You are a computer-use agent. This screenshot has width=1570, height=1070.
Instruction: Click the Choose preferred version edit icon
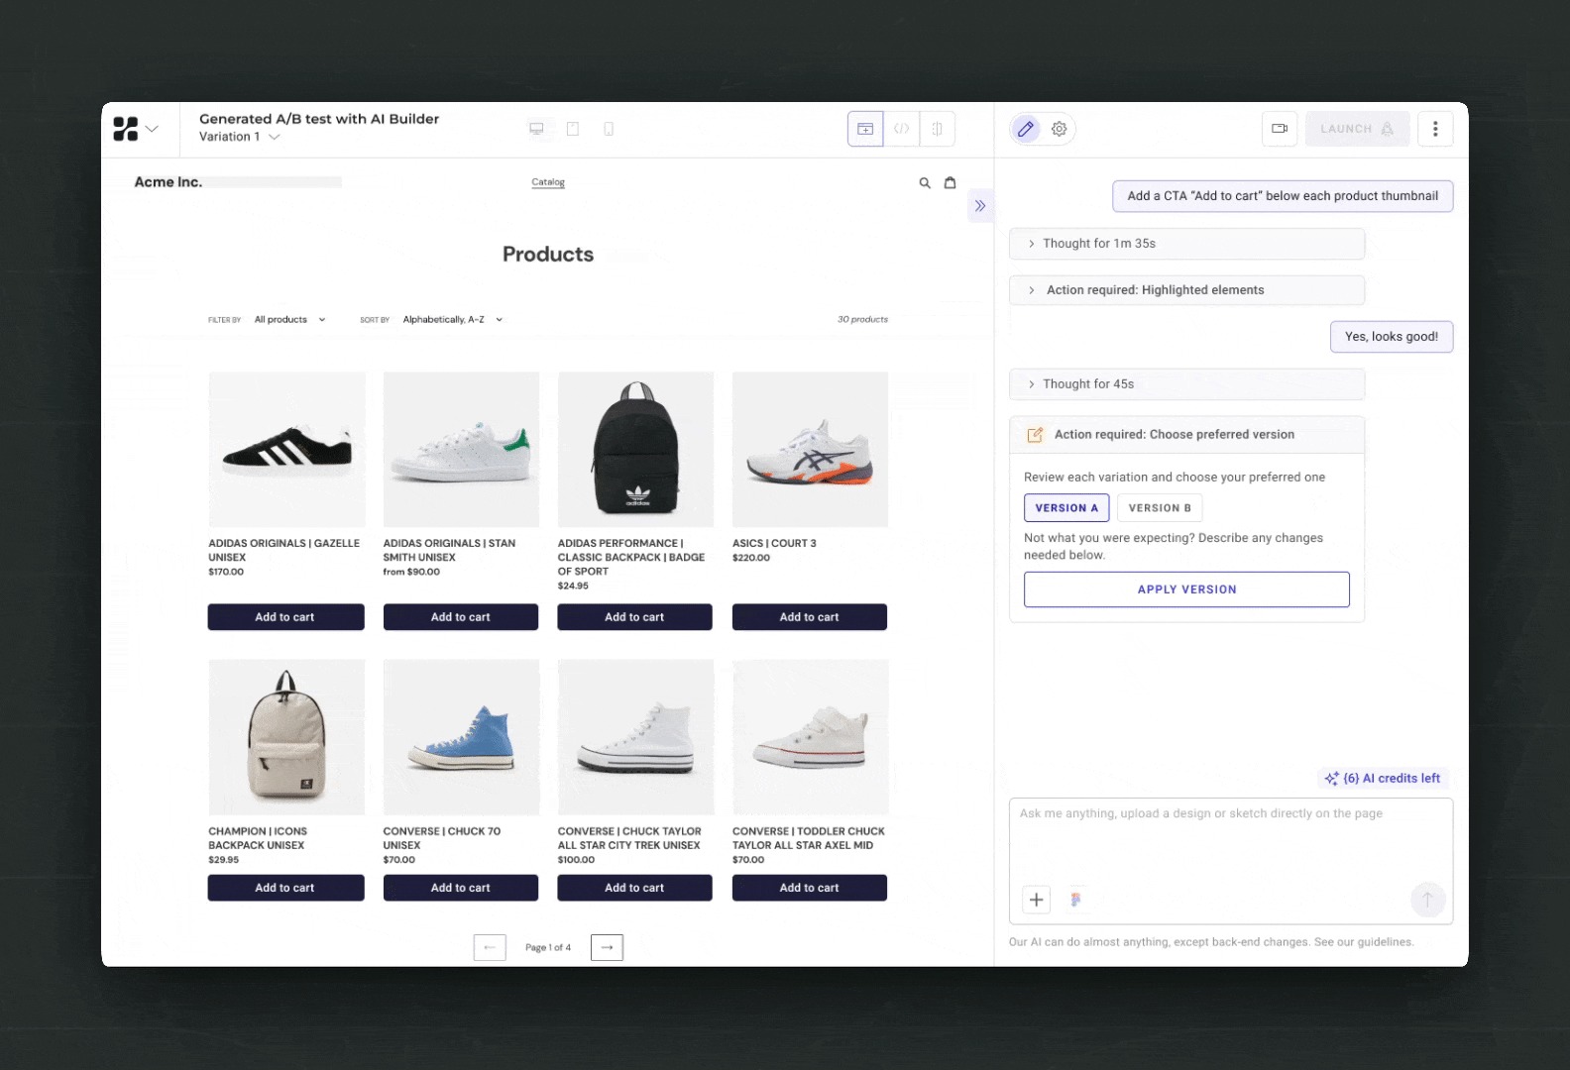pyautogui.click(x=1035, y=435)
